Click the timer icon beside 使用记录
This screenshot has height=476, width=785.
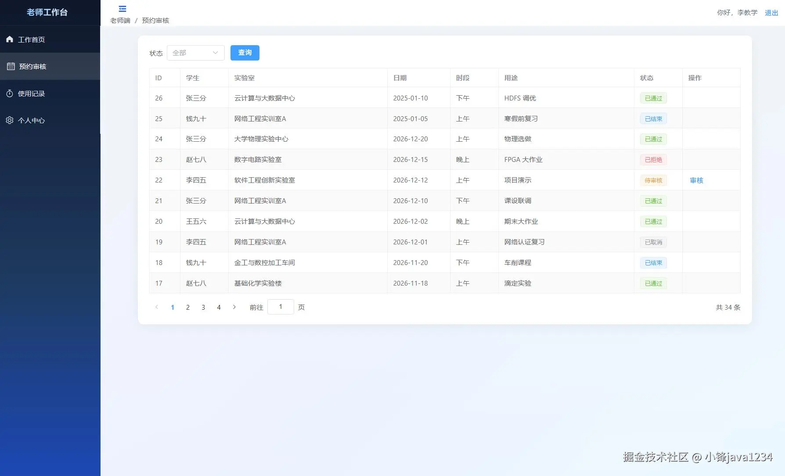[10, 93]
